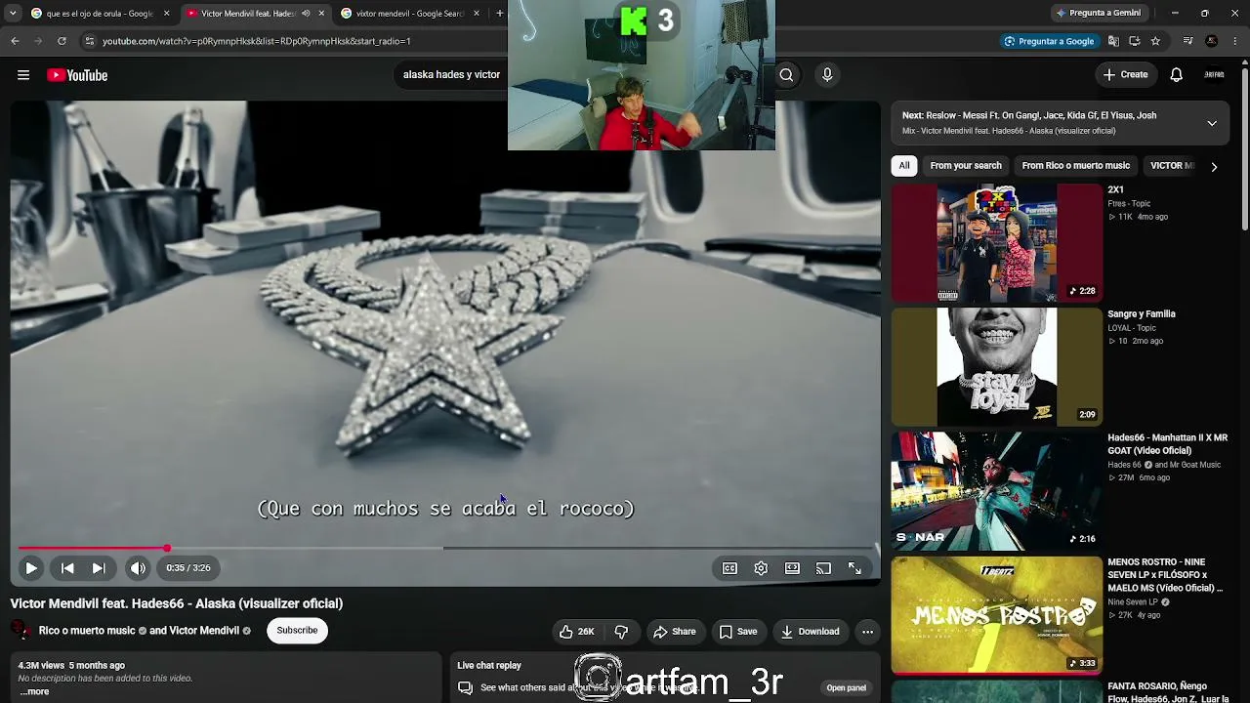Dislike the Alaska video
The image size is (1250, 703).
coord(621,632)
